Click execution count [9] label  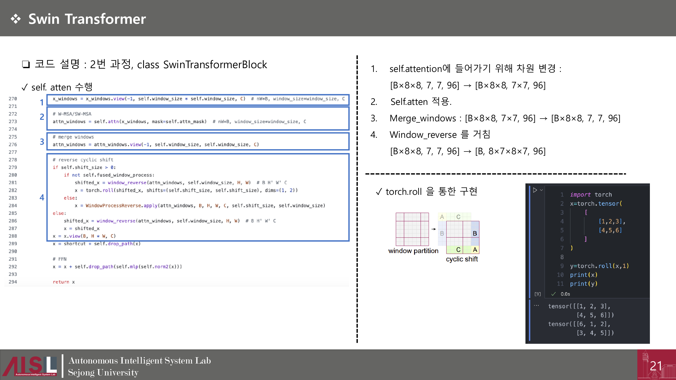[x=537, y=294]
